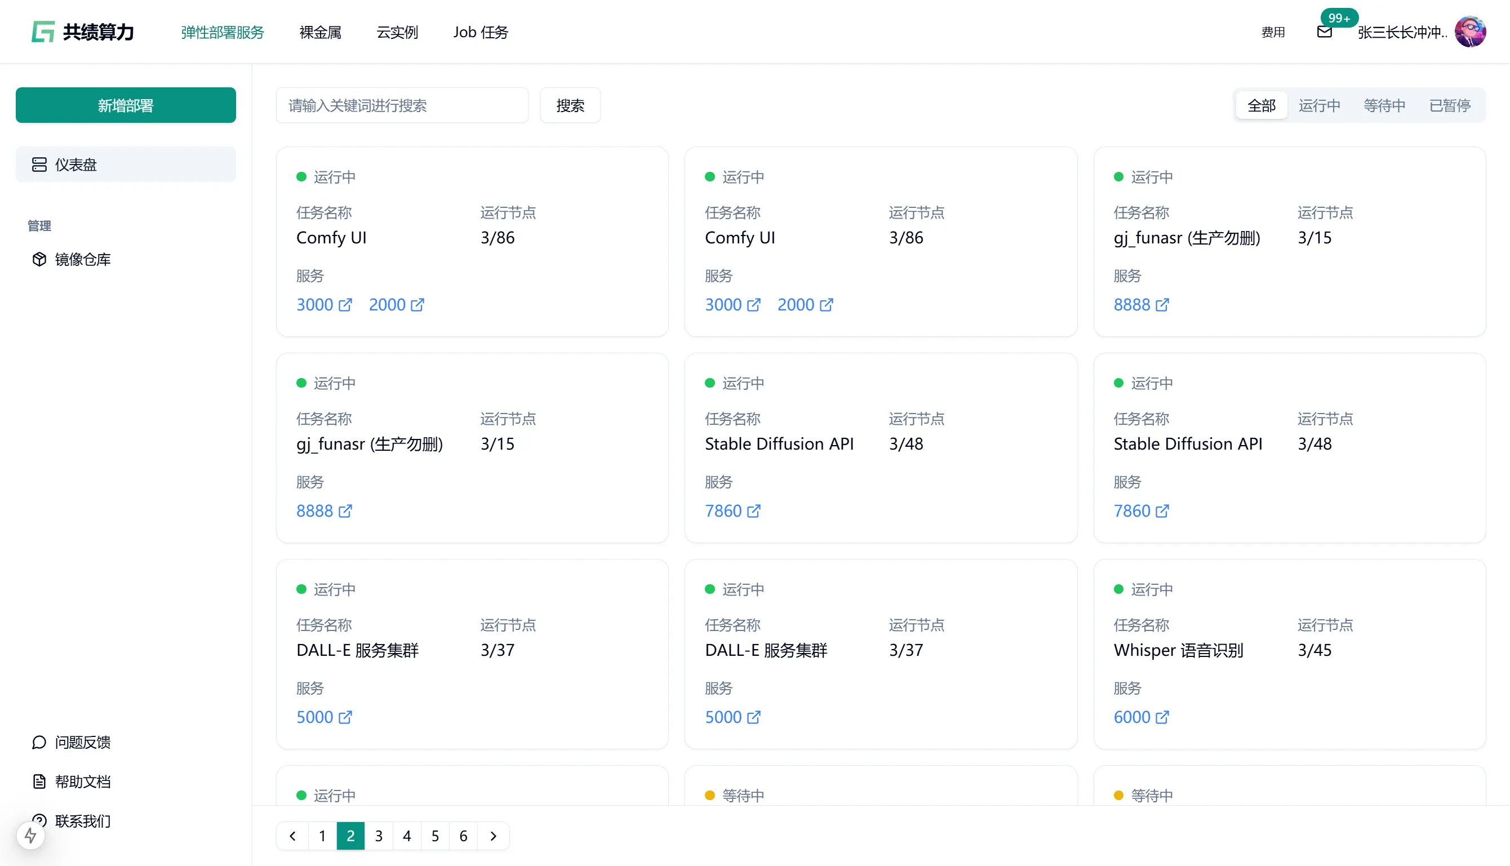
Task: Click the task name Whisper 语音识别
Action: point(1178,650)
